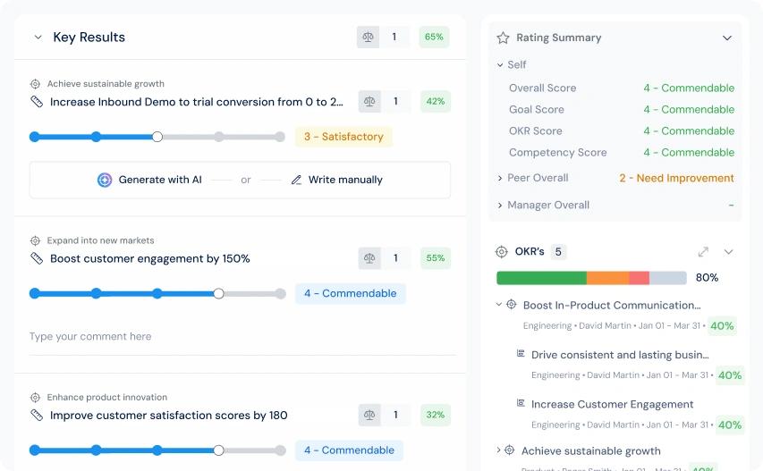The height and width of the screenshot is (471, 763).
Task: Click the 55% progress badge
Action: pos(436,258)
